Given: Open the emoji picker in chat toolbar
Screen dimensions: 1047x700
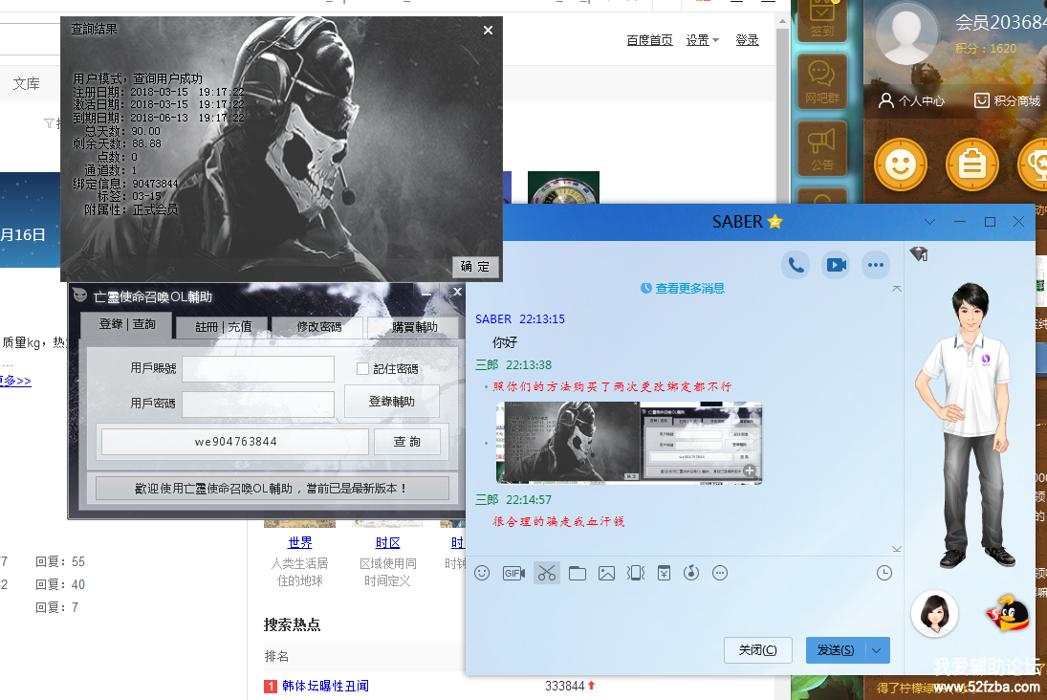Looking at the screenshot, I should [x=482, y=573].
